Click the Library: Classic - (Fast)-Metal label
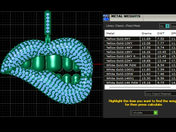The image size is (176, 132). pos(123,26)
